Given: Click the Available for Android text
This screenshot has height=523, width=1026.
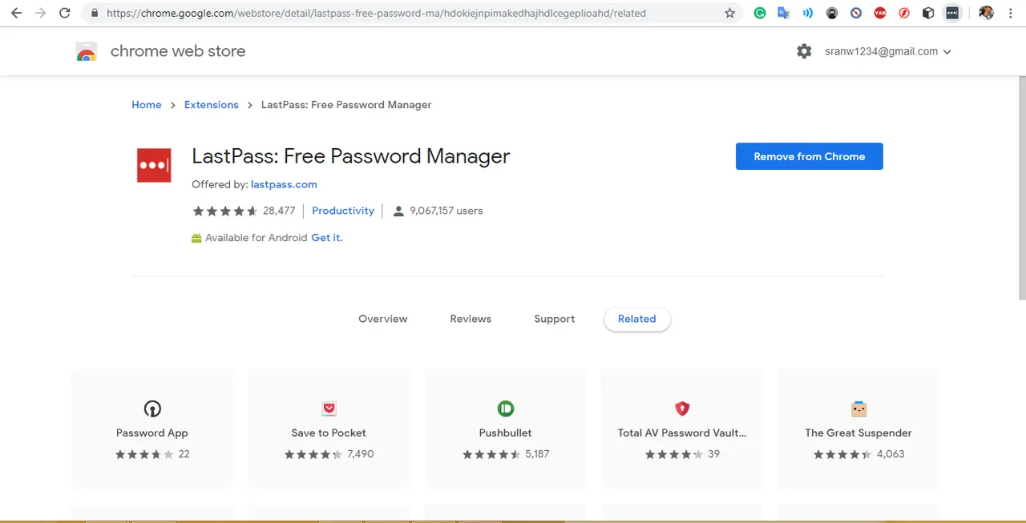Looking at the screenshot, I should click(256, 238).
